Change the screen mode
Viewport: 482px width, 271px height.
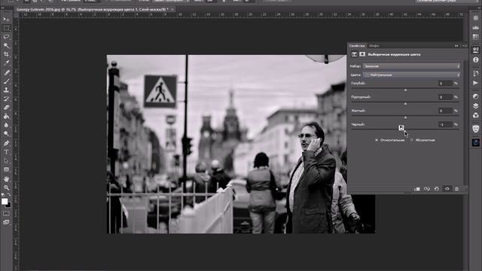6,222
